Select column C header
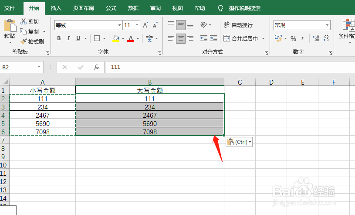355x215 pixels. tap(240, 82)
